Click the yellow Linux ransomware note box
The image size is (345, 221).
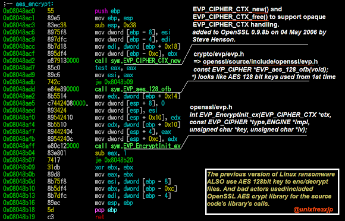point(272,192)
